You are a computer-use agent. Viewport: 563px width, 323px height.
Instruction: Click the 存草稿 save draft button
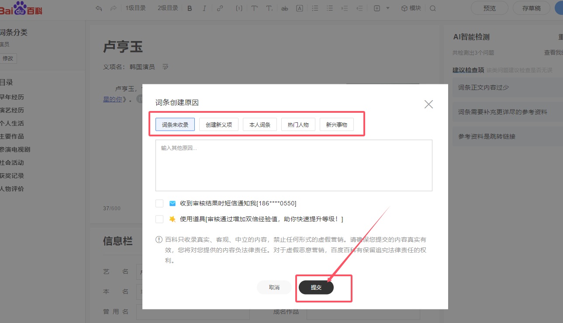coord(532,8)
